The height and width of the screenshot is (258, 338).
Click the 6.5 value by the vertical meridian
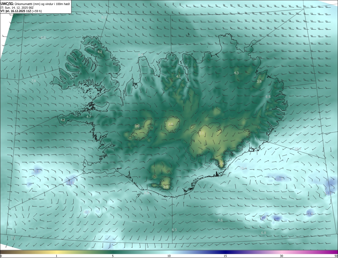[x=174, y=230]
